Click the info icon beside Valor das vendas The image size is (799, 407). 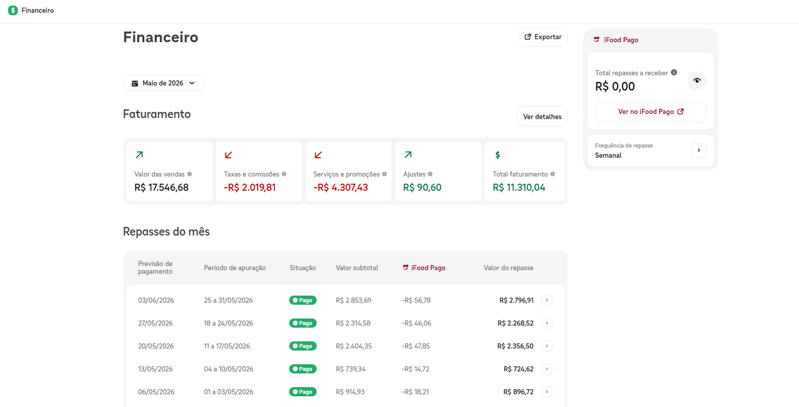(190, 174)
